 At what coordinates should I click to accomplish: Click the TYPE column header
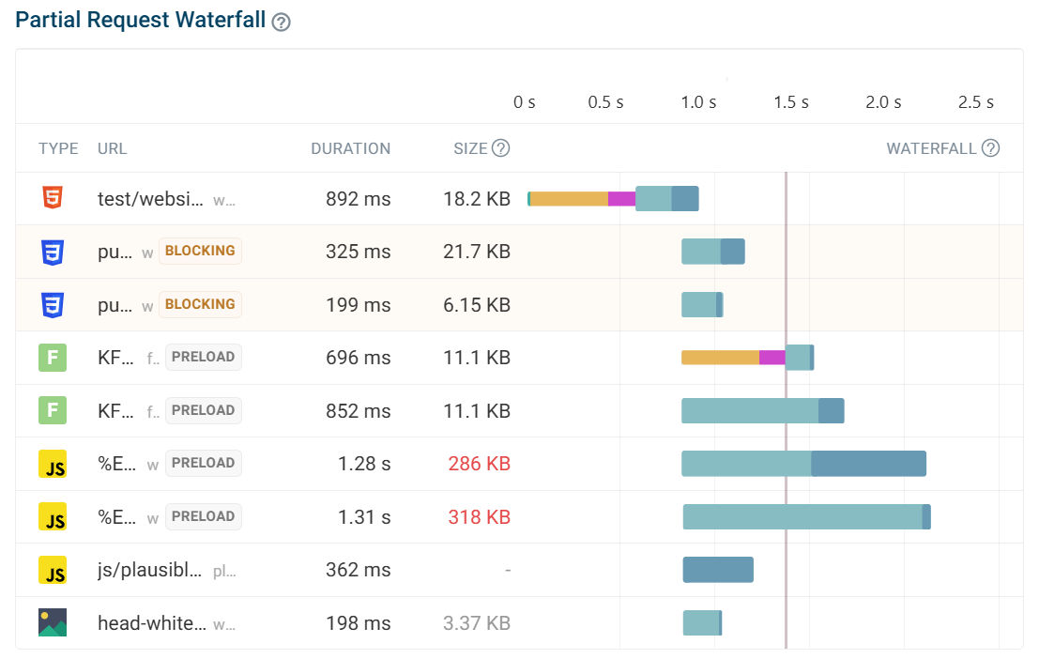[58, 148]
